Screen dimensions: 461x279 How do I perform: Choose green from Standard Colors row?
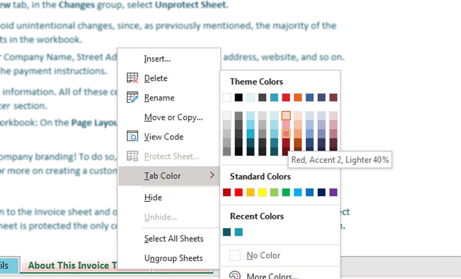click(286, 193)
